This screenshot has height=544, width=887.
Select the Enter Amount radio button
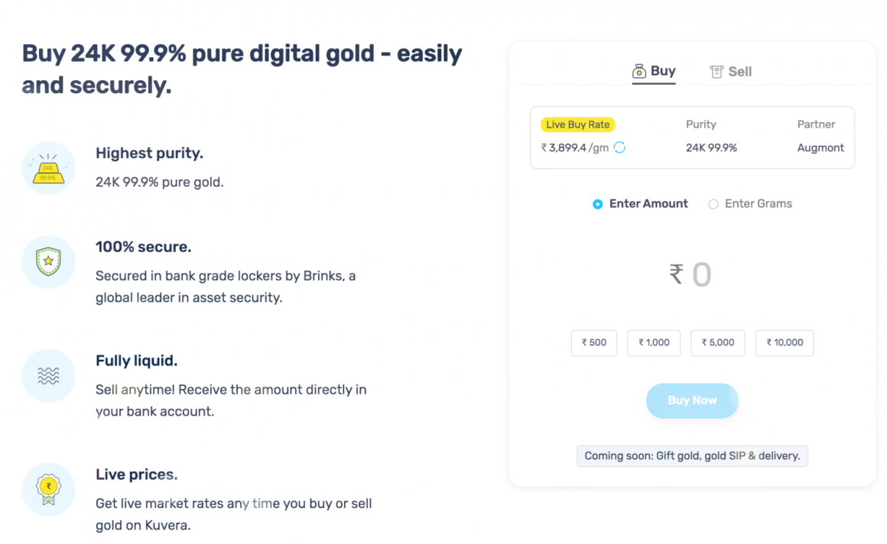(597, 204)
